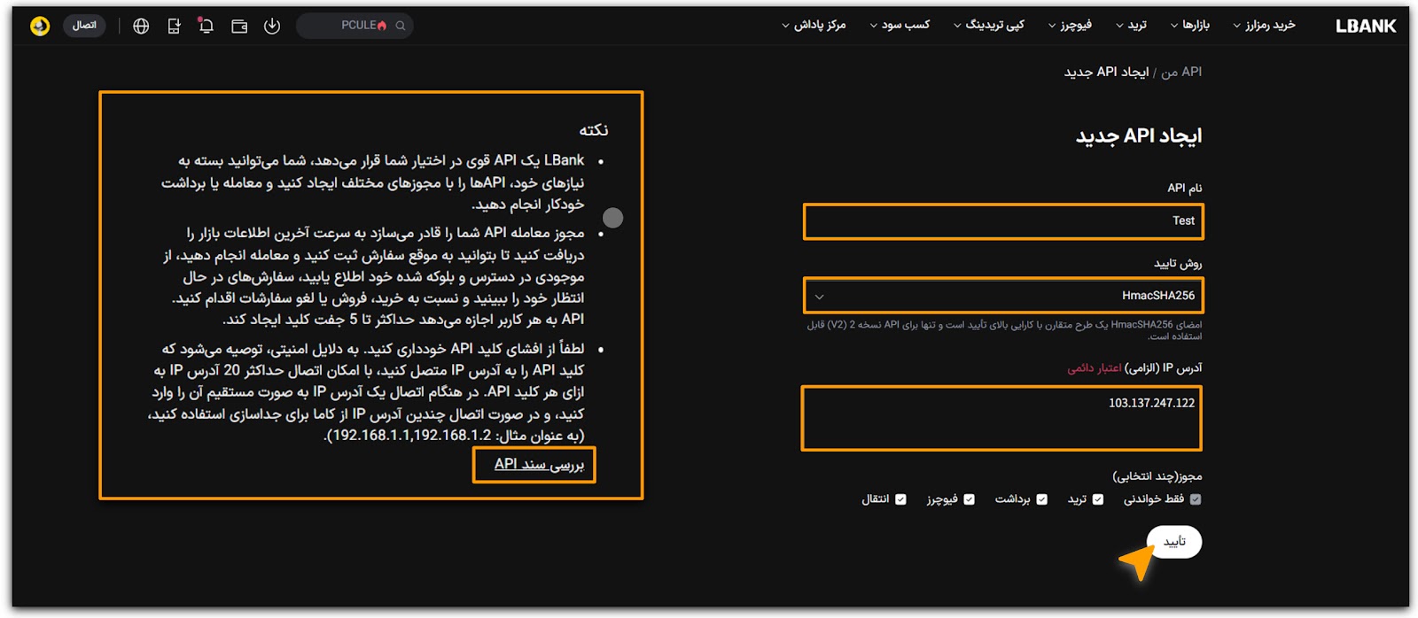
Task: Open the کپی تریدینگ menu
Action: click(988, 25)
